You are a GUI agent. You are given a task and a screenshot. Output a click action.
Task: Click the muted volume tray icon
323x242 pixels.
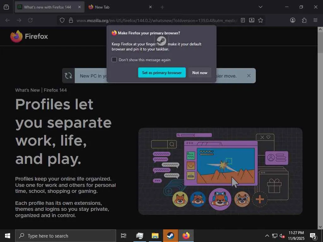coord(282,236)
